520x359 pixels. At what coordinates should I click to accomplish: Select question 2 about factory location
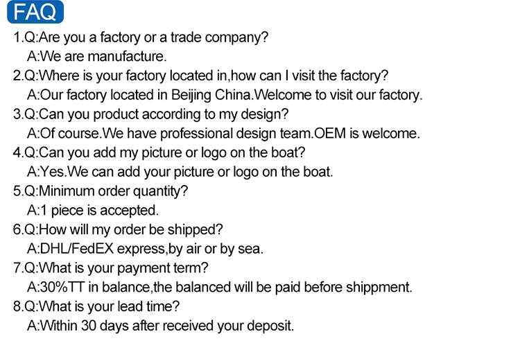pos(200,76)
